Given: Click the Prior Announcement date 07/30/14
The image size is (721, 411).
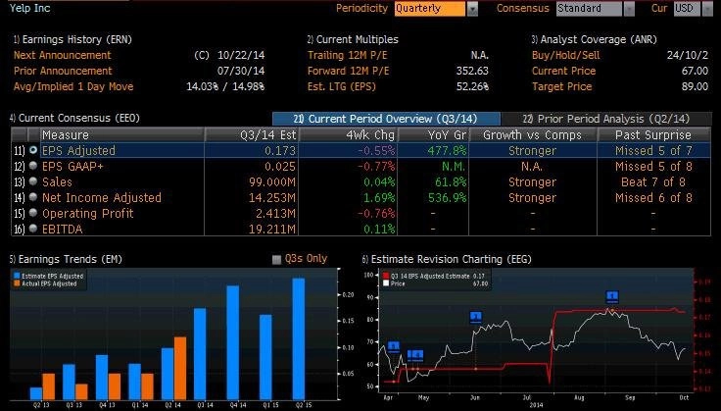Looking at the screenshot, I should [x=241, y=71].
